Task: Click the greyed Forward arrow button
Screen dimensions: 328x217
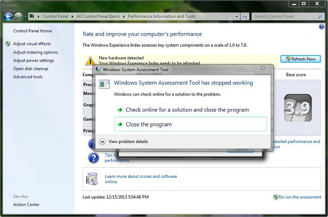Action: pos(18,16)
